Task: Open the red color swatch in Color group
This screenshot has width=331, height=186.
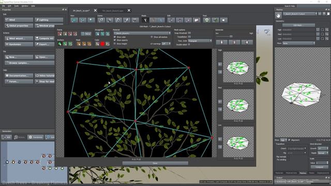Action: coord(102,44)
